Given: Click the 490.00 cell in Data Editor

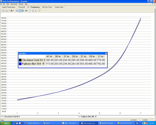Looking at the screenshot, I should [92, 60].
